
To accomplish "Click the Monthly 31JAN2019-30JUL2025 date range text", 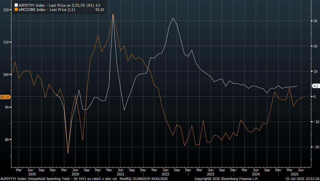I will (143, 179).
